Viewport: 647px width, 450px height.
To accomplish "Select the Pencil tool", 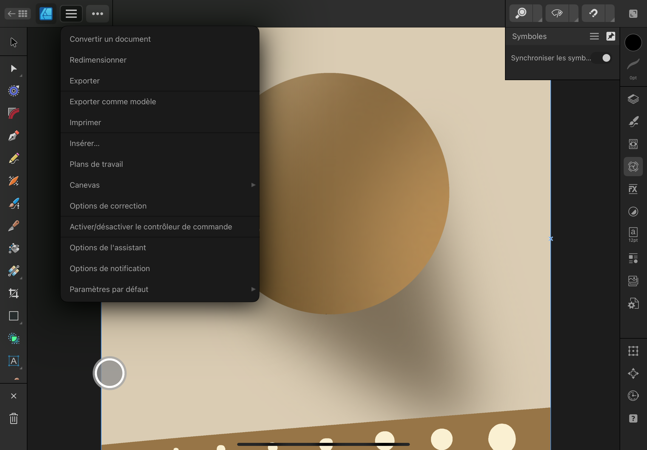I will tap(13, 158).
